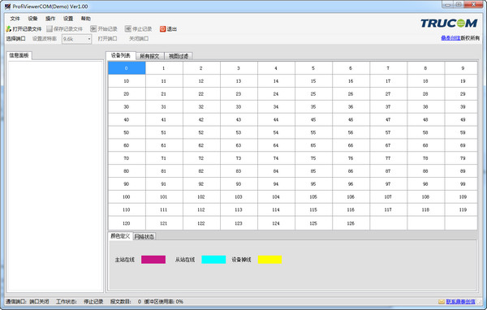The width and height of the screenshot is (487, 310).
Task: Click the start recording icon
Action: coord(93,29)
